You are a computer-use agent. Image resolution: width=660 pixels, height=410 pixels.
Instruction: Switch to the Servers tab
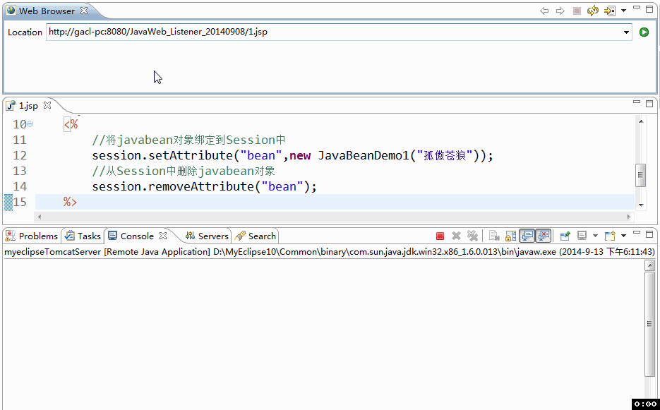coord(210,236)
